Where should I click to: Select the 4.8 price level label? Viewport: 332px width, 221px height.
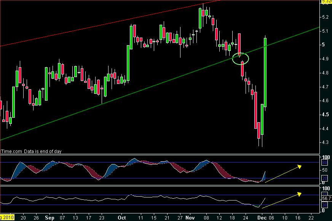[x=325, y=73]
